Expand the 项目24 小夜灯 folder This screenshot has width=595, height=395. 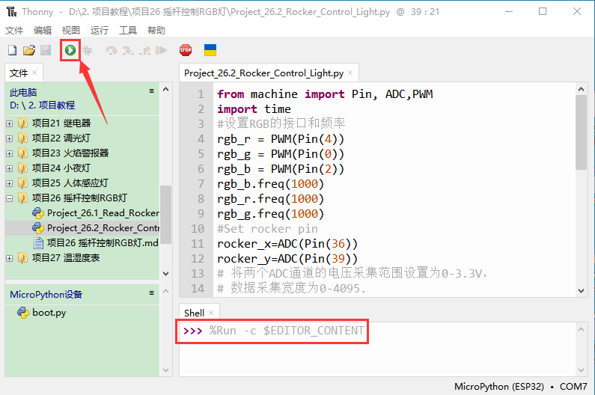coord(9,168)
